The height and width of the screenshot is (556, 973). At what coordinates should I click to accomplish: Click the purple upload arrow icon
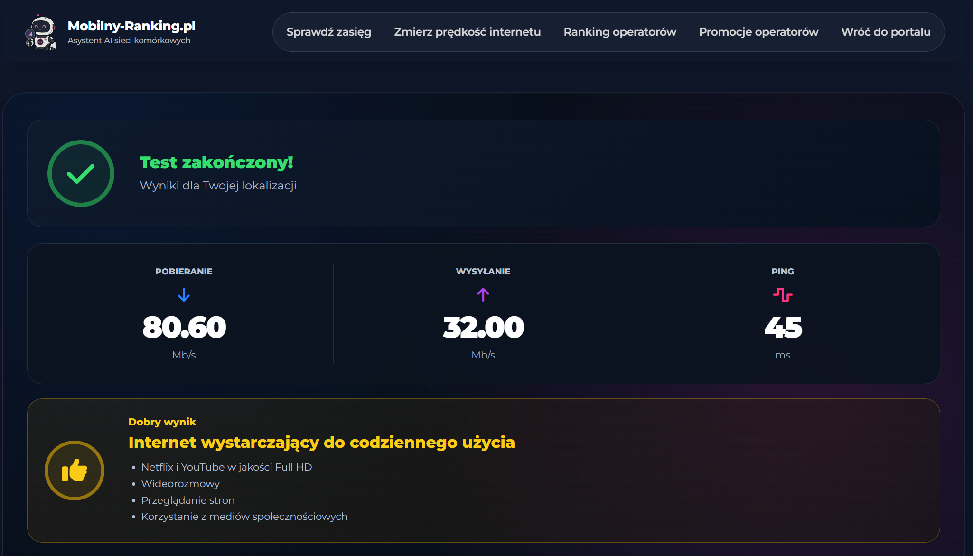click(483, 295)
